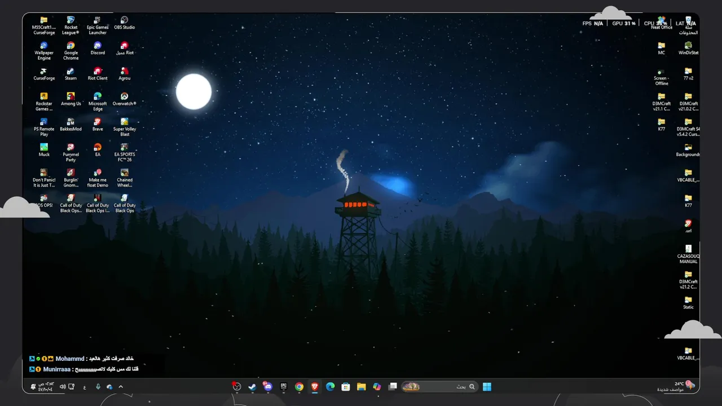
Task: Select the EA app desktop icon
Action: [x=98, y=150]
